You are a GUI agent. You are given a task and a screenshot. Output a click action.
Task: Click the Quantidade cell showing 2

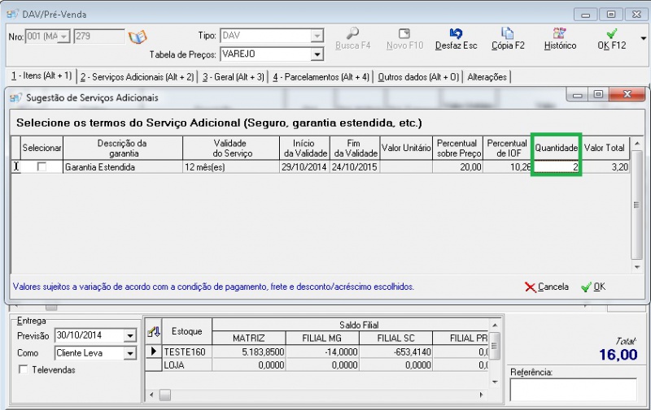pos(556,166)
